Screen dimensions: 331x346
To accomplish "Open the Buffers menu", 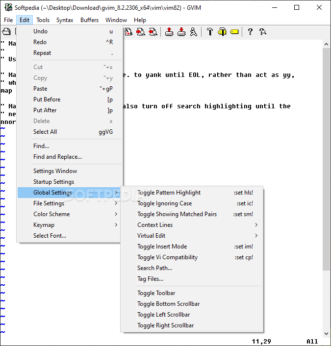I will point(89,20).
